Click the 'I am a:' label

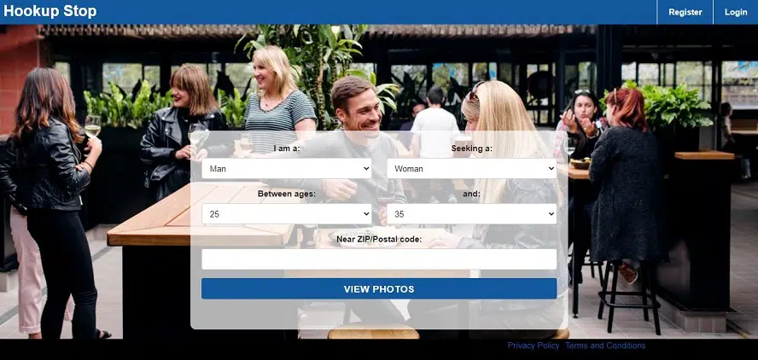click(287, 148)
